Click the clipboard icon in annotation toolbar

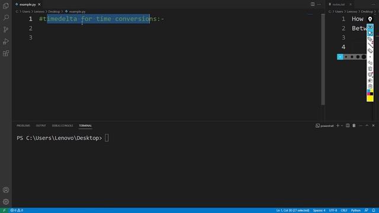pyautogui.click(x=370, y=86)
